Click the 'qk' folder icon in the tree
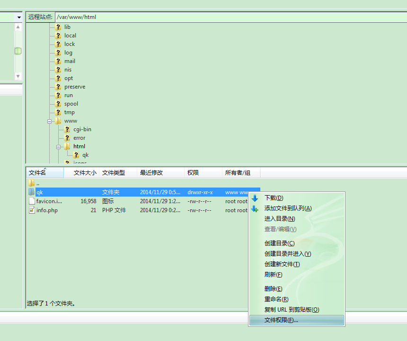Screen dimensions: 407x341 [76, 155]
